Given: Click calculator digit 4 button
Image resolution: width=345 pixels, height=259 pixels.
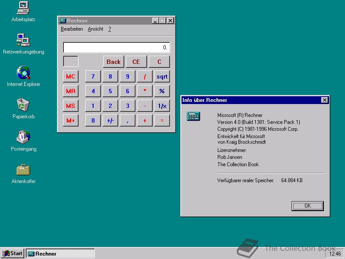Looking at the screenshot, I should (93, 91).
